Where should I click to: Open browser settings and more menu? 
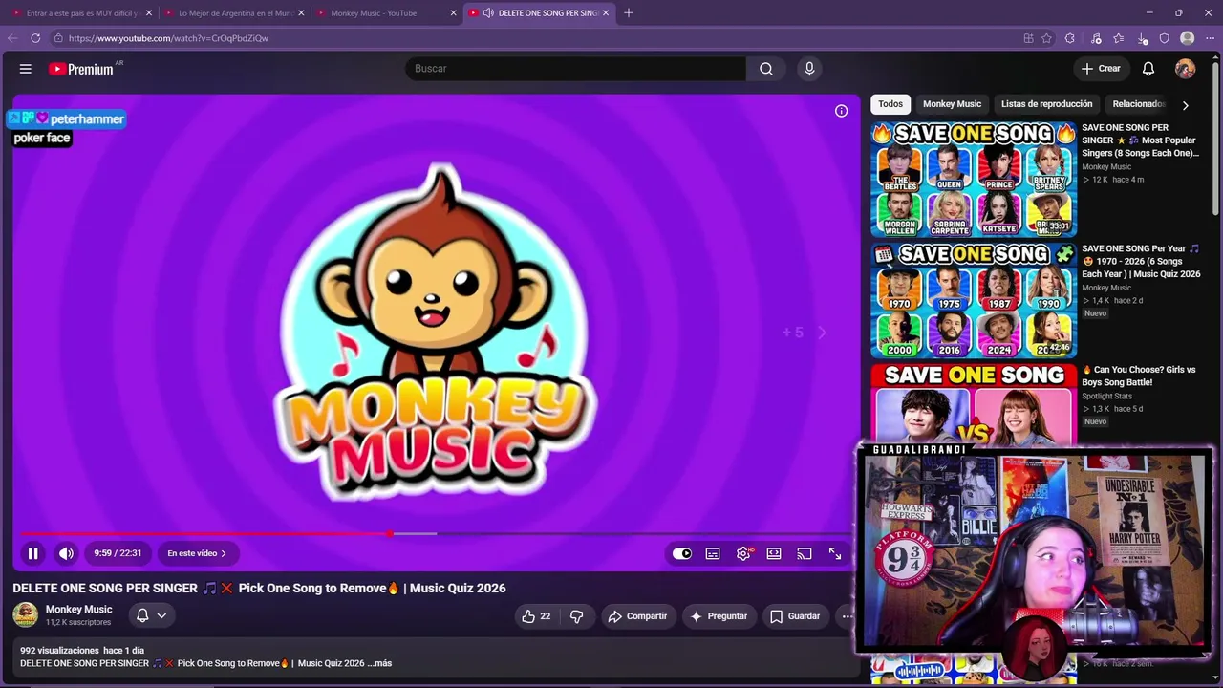pos(1210,38)
